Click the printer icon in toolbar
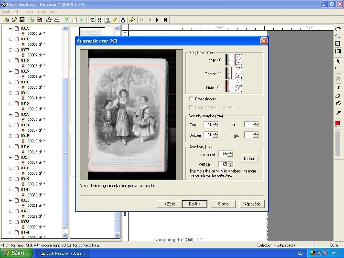 [49, 20]
